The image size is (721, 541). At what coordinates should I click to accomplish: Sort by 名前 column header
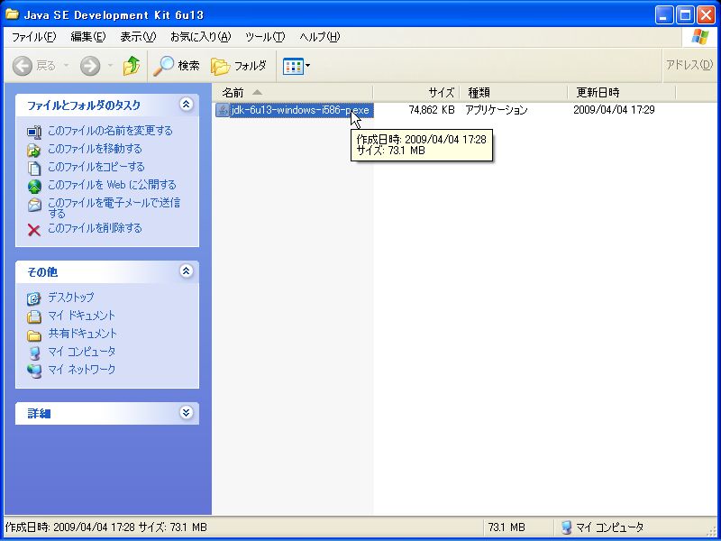coord(292,93)
